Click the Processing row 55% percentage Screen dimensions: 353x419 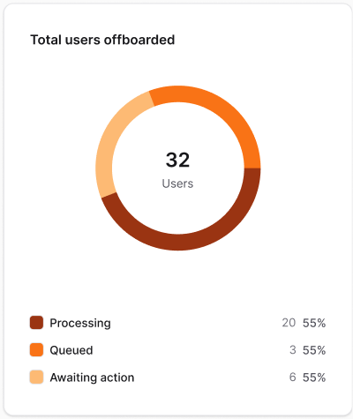point(314,323)
